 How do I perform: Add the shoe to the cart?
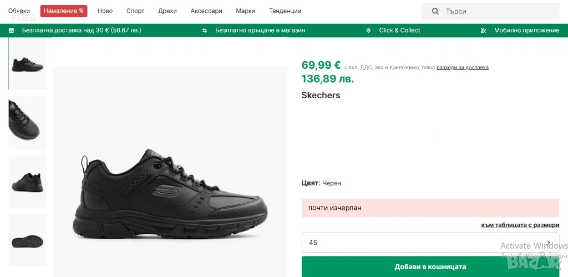430,266
